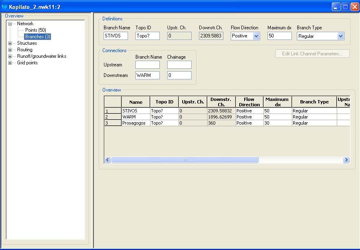Click the STIVOS name cell
The image size is (360, 250).
136,111
